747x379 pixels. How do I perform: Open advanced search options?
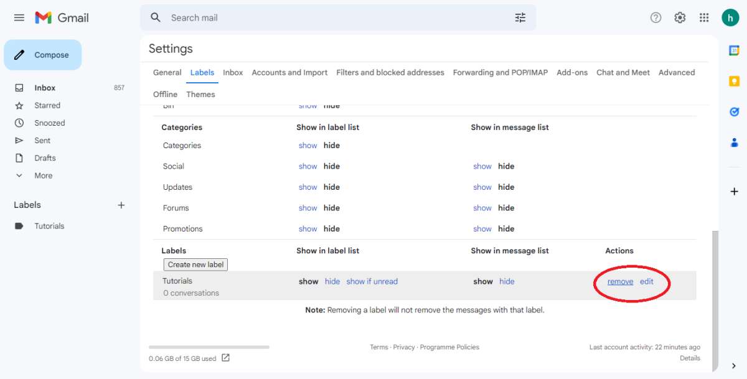coord(520,17)
